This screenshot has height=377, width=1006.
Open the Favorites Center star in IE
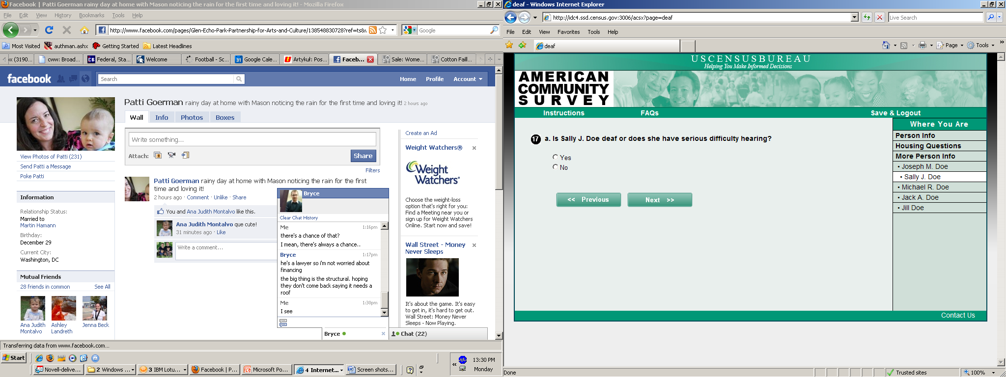pyautogui.click(x=509, y=45)
